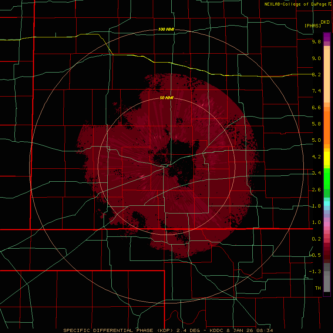Click the DKD label above the color bar
Screen dimensions: 333x333
tap(325, 22)
